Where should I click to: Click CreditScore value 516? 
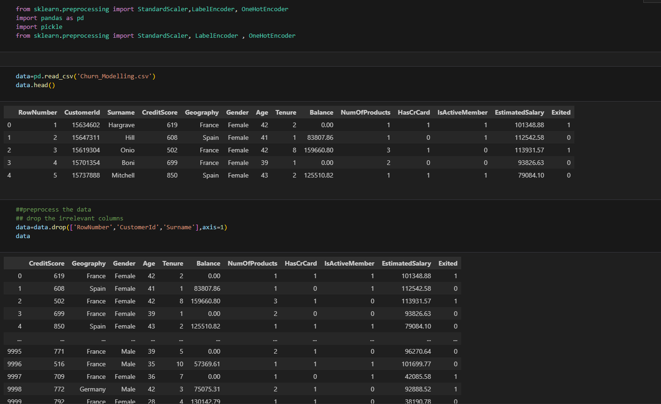coord(59,364)
